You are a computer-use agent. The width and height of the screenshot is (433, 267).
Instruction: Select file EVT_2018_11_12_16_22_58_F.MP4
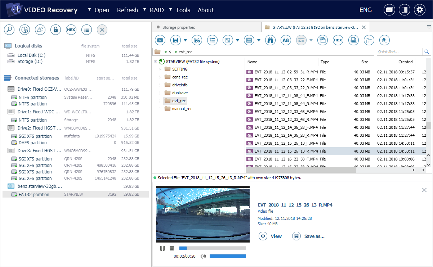coord(286,159)
